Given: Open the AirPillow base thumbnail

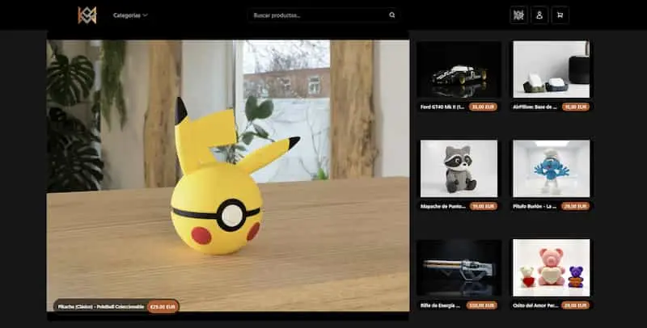Looking at the screenshot, I should 552,69.
